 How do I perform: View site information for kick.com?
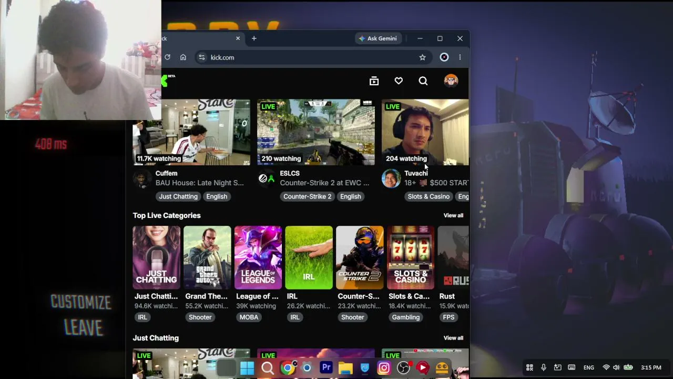tap(201, 57)
